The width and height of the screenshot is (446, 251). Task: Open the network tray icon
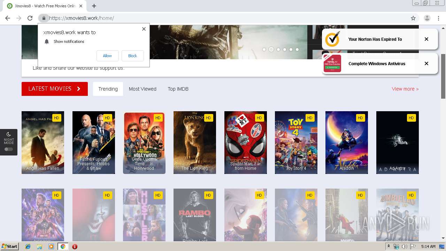[396, 246]
